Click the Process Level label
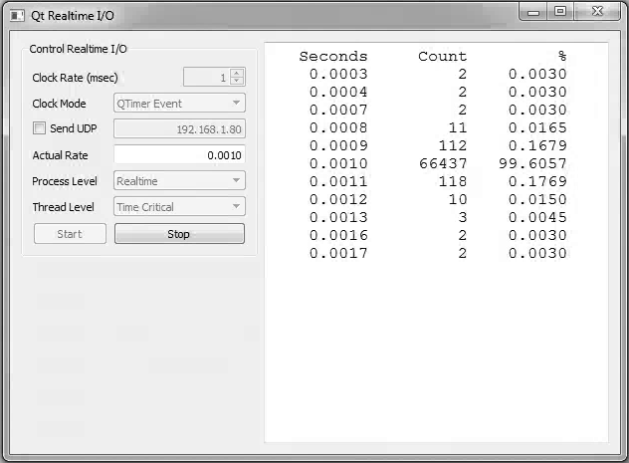 [x=65, y=181]
